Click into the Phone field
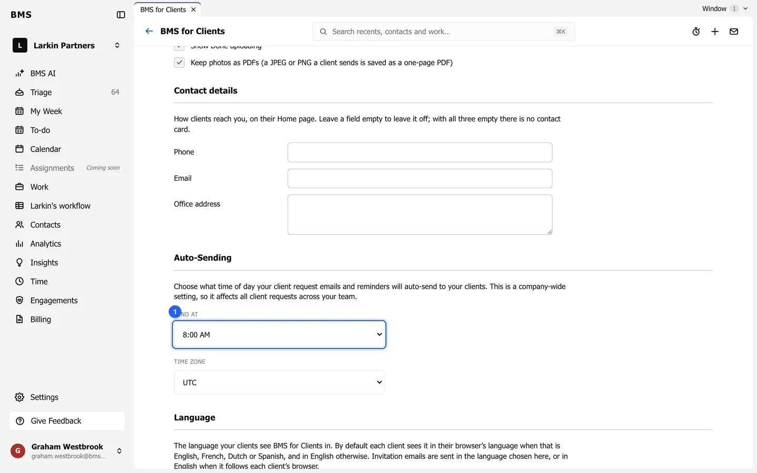757x473 pixels. 420,152
